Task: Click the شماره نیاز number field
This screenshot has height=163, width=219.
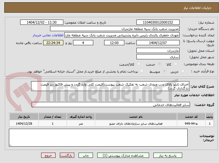Action: click(158, 22)
